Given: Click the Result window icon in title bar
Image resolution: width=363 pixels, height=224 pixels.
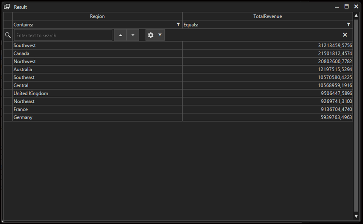Looking at the screenshot, I should [x=7, y=7].
